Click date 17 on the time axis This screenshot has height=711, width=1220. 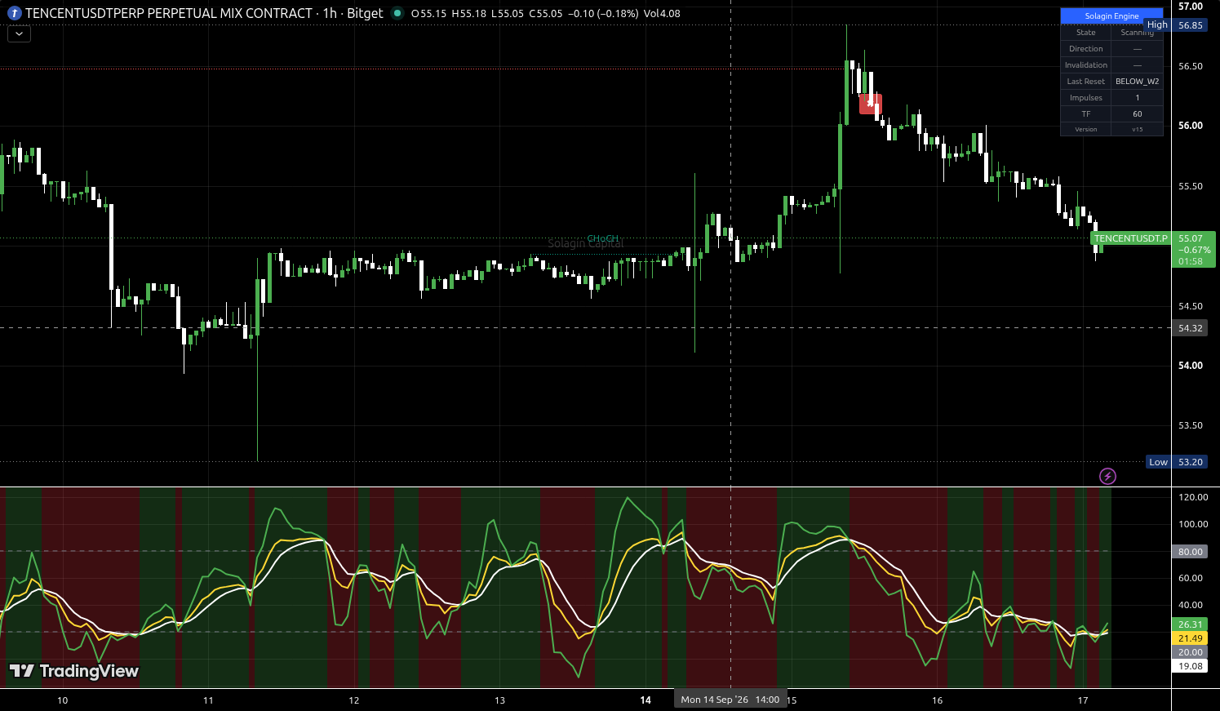coord(1083,700)
